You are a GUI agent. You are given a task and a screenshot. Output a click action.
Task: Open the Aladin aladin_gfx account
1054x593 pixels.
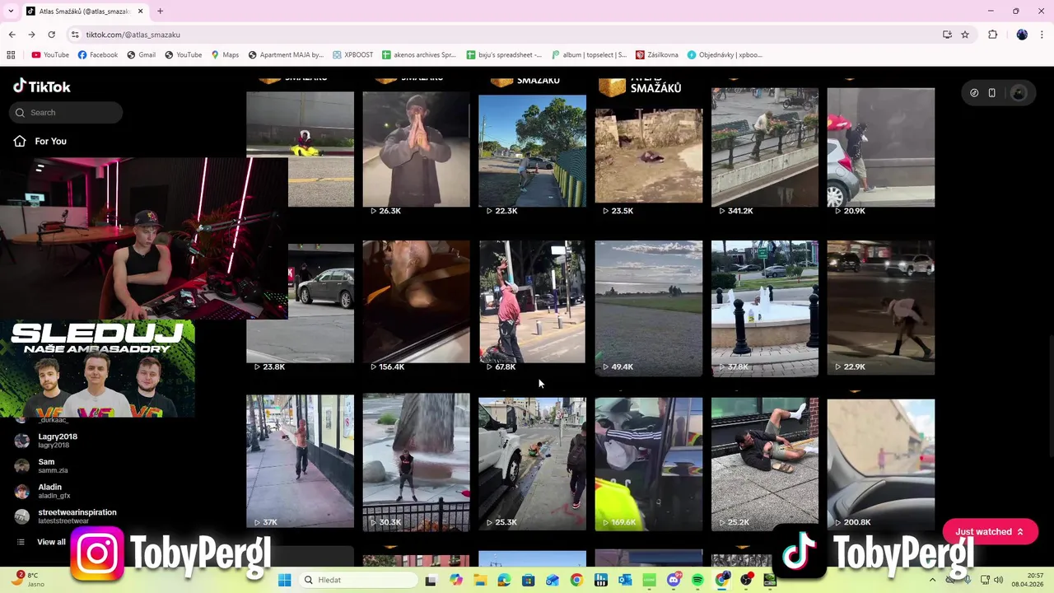pos(49,492)
